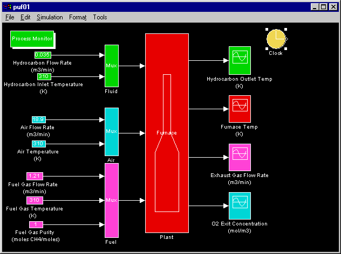Viewport: 341px width, 254px height.
Task: Open the O2 Exit Concentration scope
Action: pos(240,206)
